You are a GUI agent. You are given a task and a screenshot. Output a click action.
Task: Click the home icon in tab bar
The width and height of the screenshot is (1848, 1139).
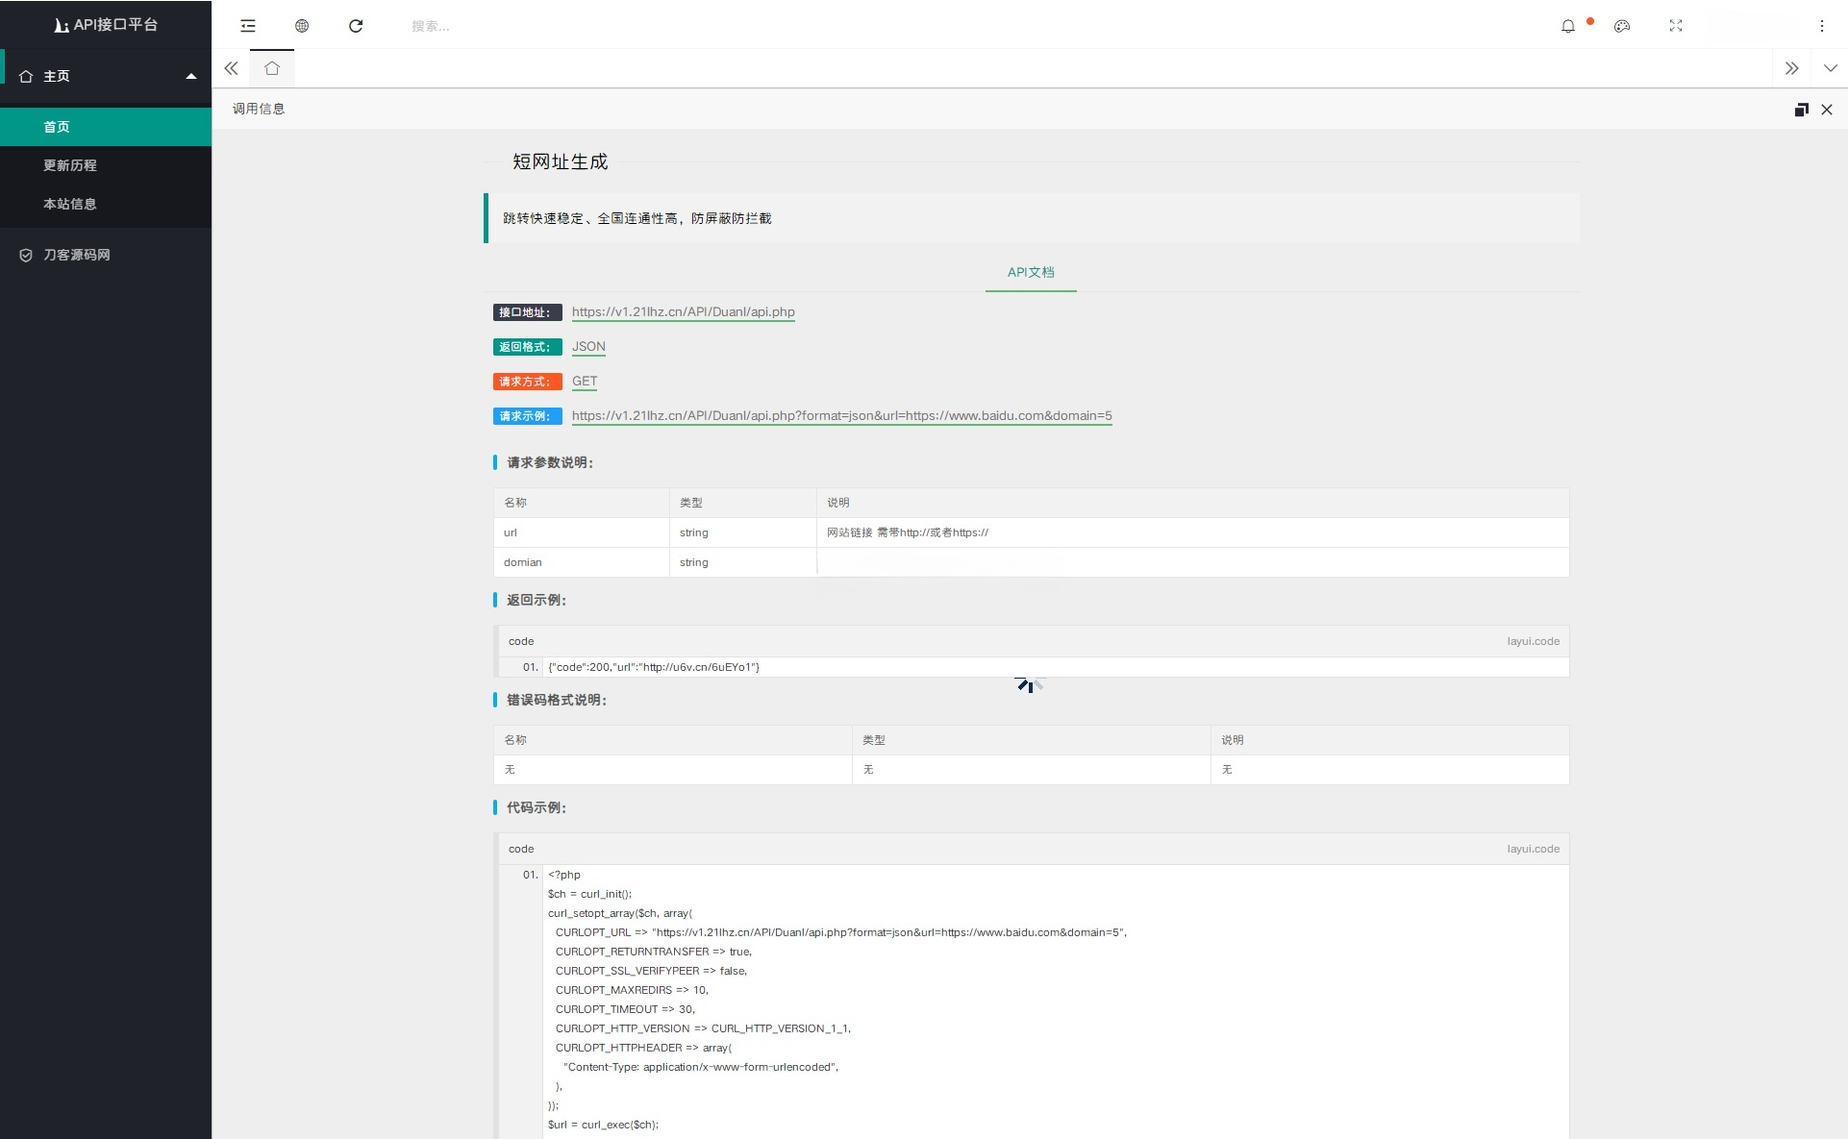(x=272, y=67)
